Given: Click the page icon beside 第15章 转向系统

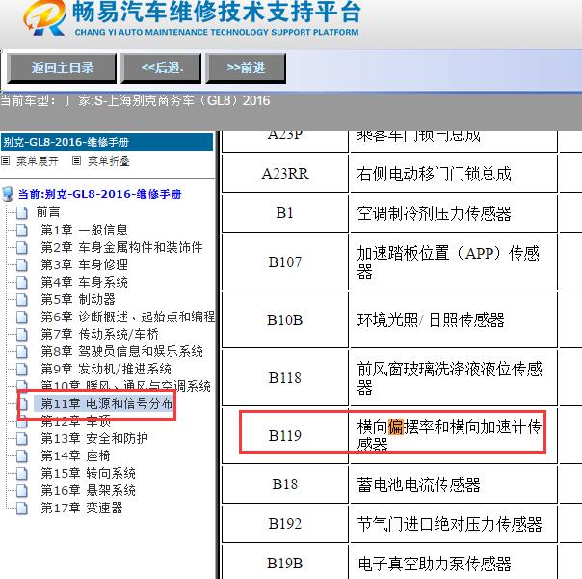Looking at the screenshot, I should coord(22,474).
